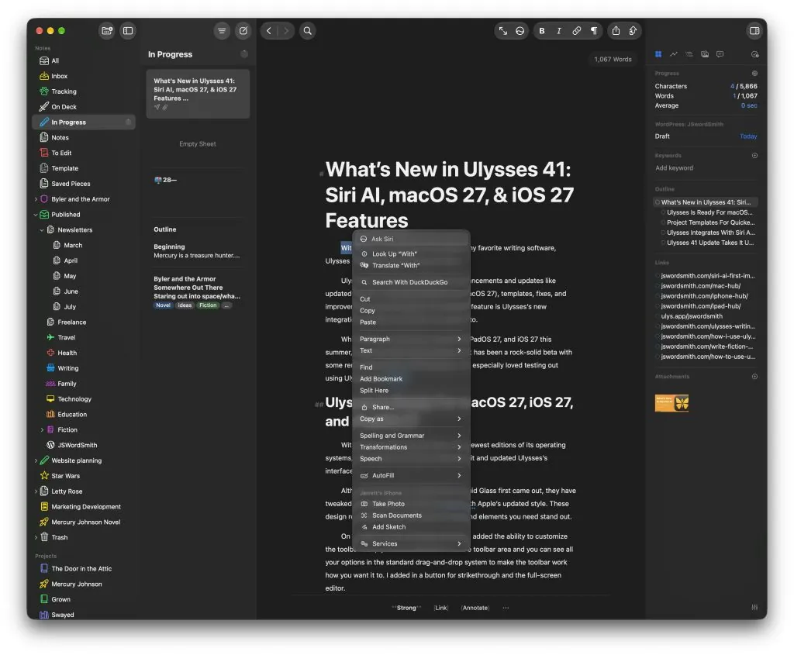Screen dimensions: 794x655
Task: Add a keyword with the plus icon
Action: coord(754,155)
